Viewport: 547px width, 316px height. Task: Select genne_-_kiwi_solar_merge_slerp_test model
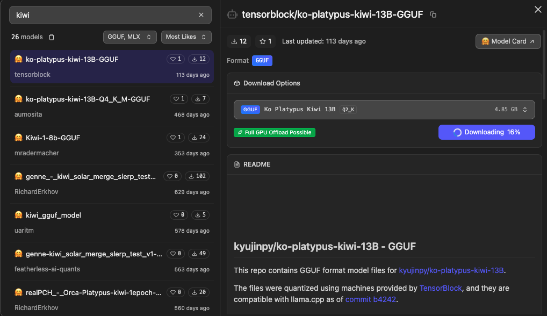pyautogui.click(x=112, y=183)
